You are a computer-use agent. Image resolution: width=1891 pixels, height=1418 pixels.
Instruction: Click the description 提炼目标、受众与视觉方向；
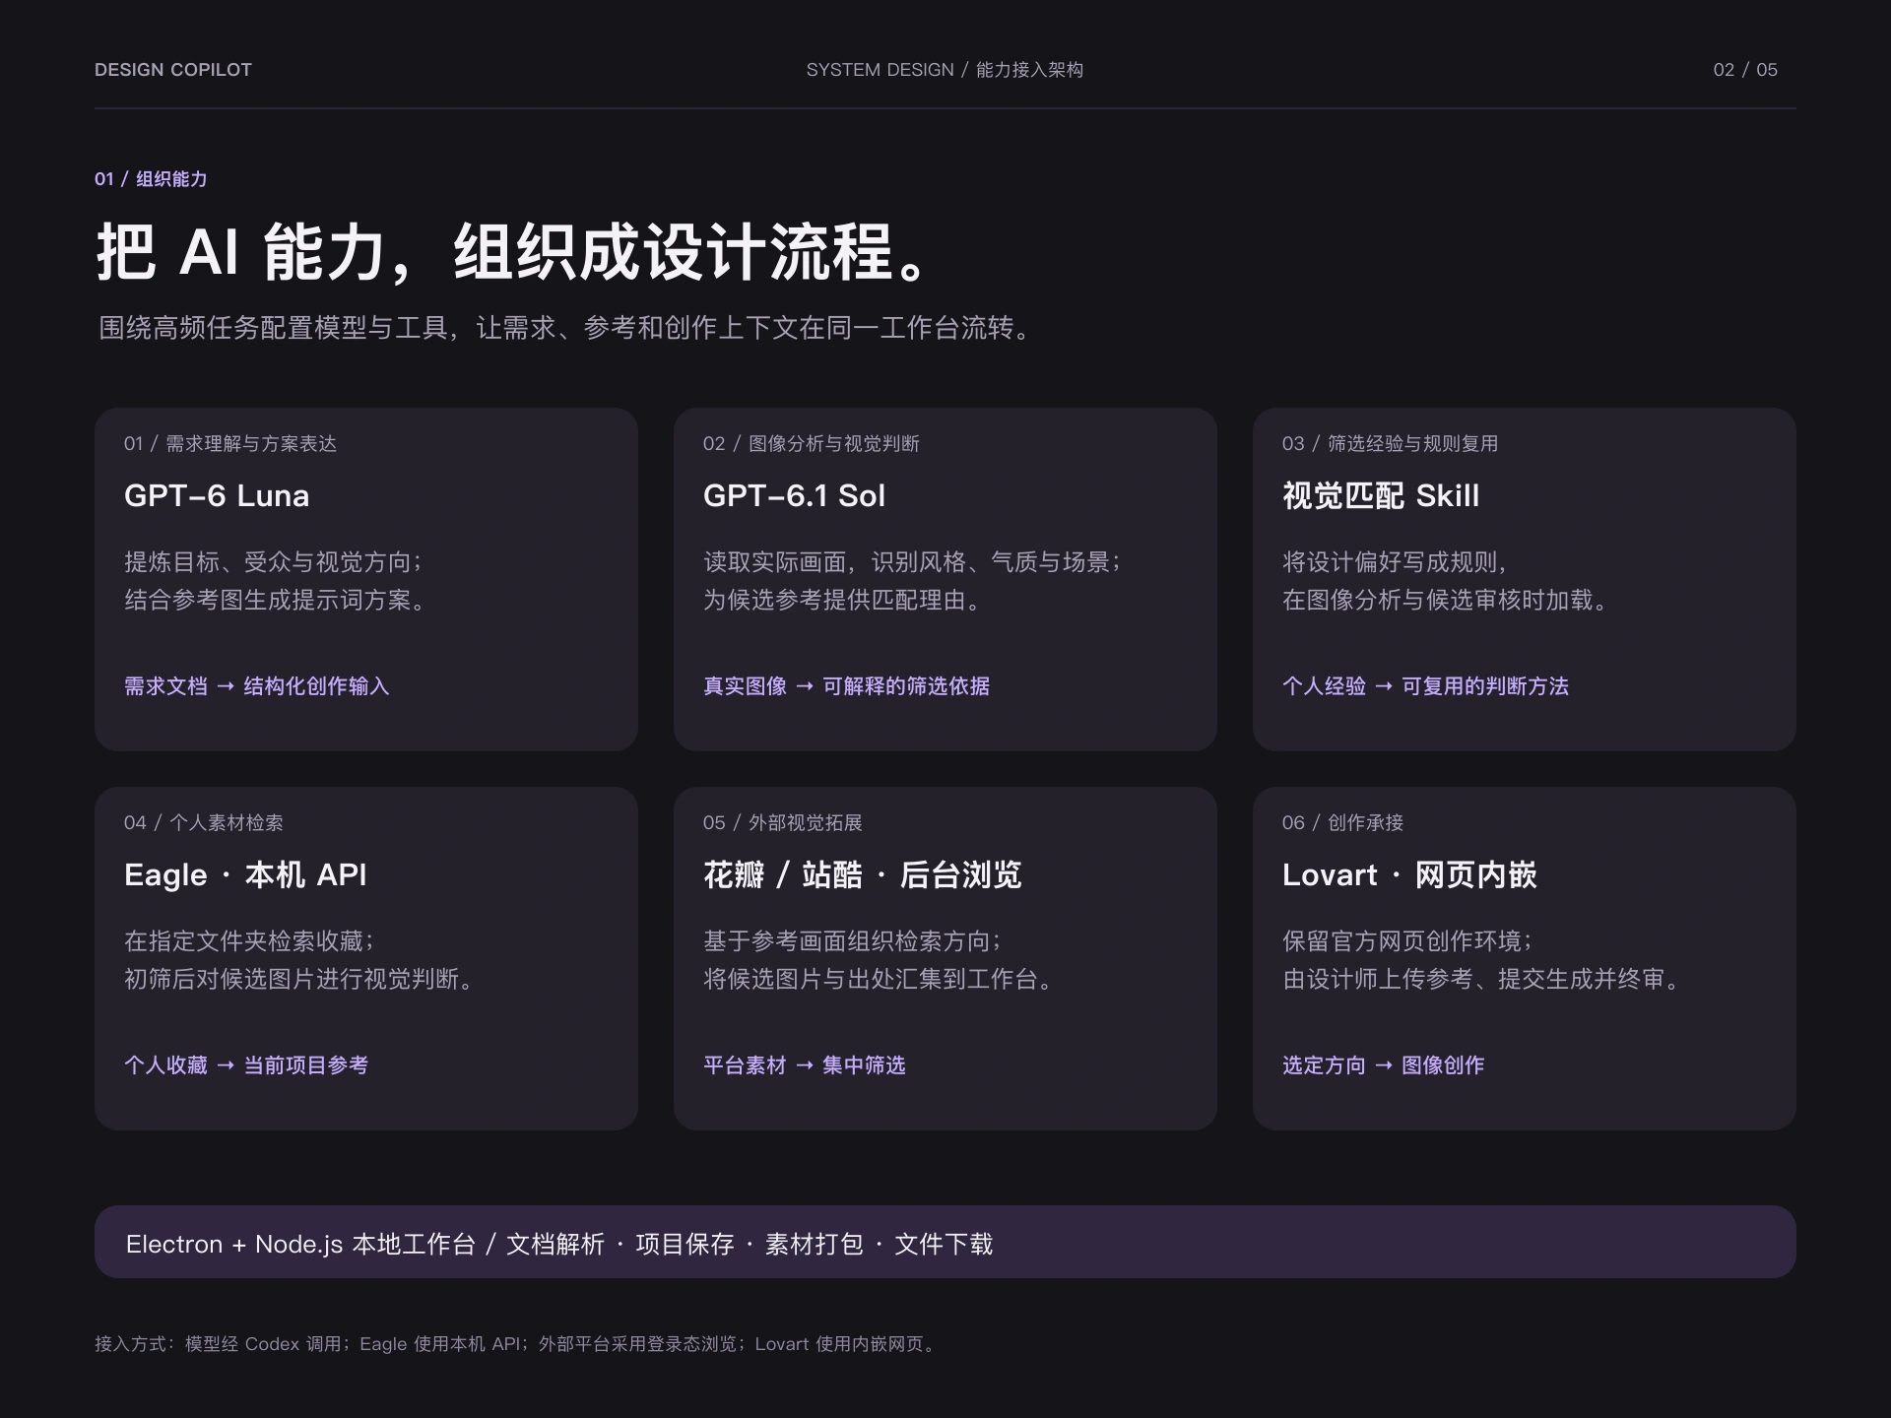point(274,562)
